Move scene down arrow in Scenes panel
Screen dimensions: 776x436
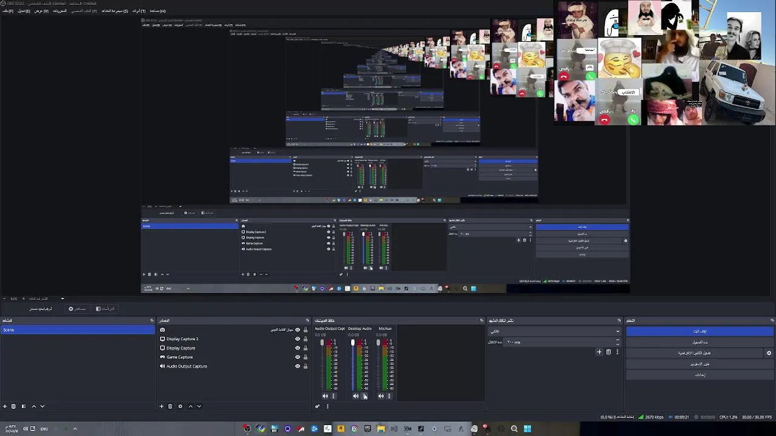click(42, 406)
